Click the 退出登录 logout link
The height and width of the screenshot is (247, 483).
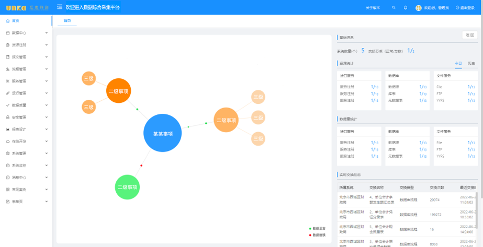(x=465, y=8)
